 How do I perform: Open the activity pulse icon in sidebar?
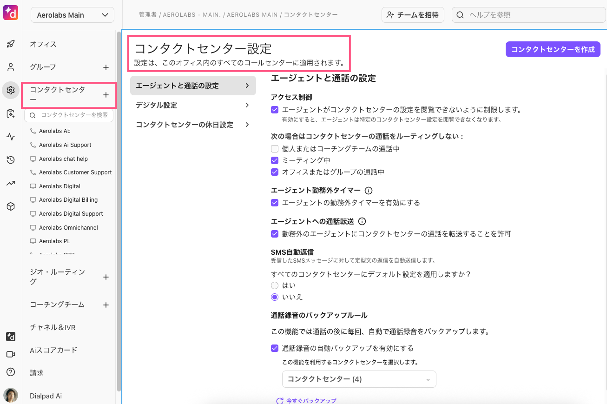[x=11, y=137]
